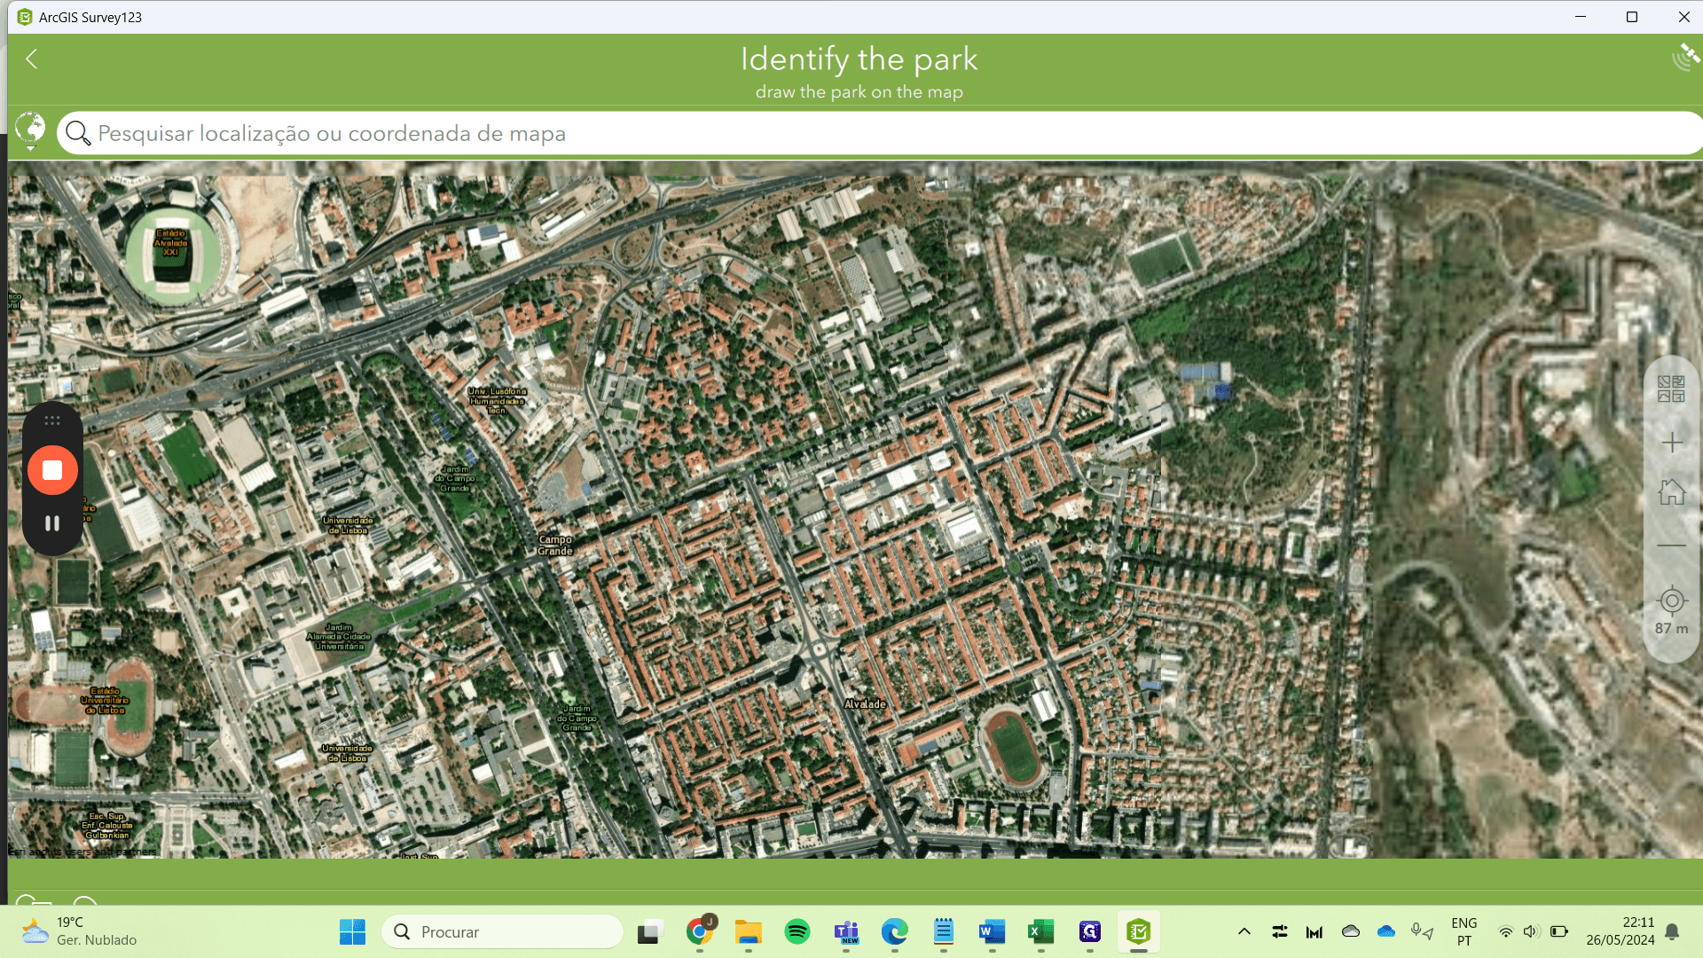Click the Campo Grande map label
Viewport: 1703px width, 958px height.
click(555, 546)
